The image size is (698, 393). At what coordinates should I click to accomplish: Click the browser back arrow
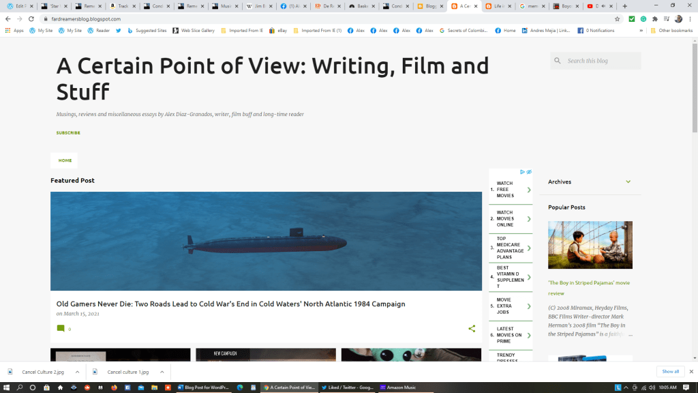(x=8, y=19)
